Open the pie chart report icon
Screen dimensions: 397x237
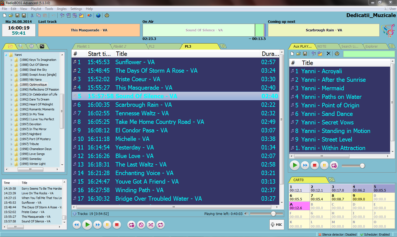coord(90,15)
